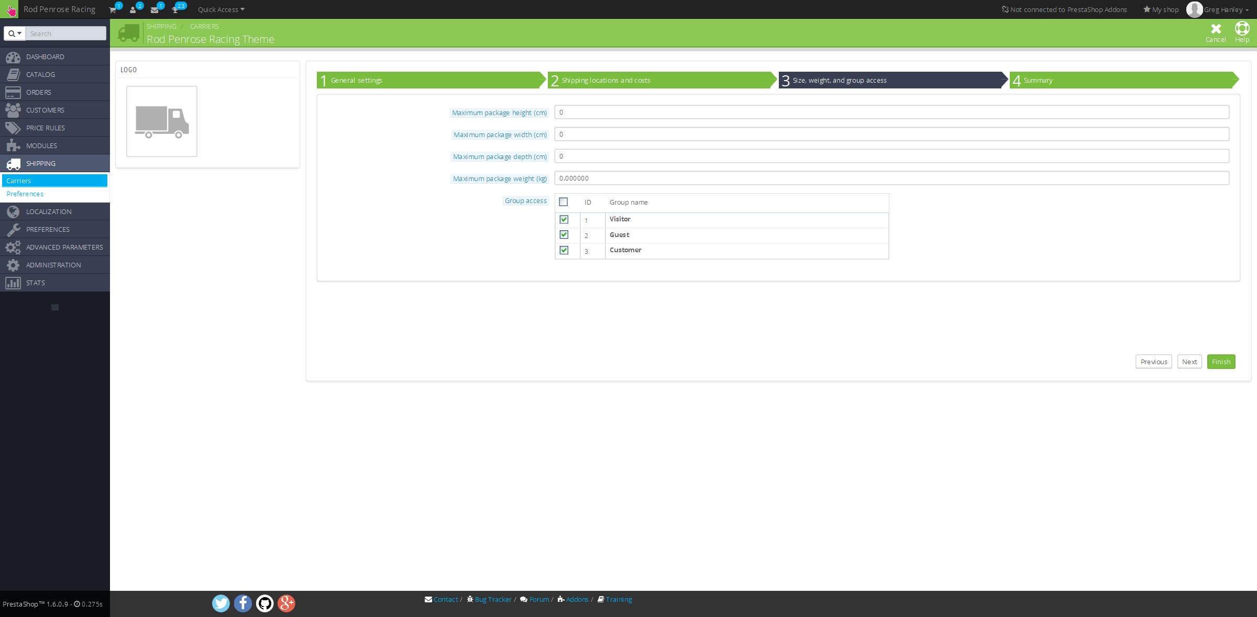Collapse the sidebar menu hamburger icon
1257x617 pixels.
tap(55, 307)
